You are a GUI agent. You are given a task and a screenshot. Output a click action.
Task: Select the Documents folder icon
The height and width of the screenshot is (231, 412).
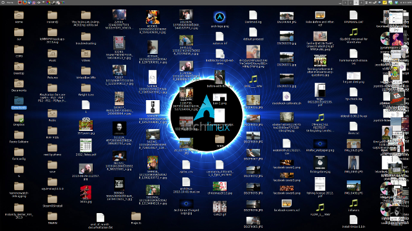click(x=19, y=85)
